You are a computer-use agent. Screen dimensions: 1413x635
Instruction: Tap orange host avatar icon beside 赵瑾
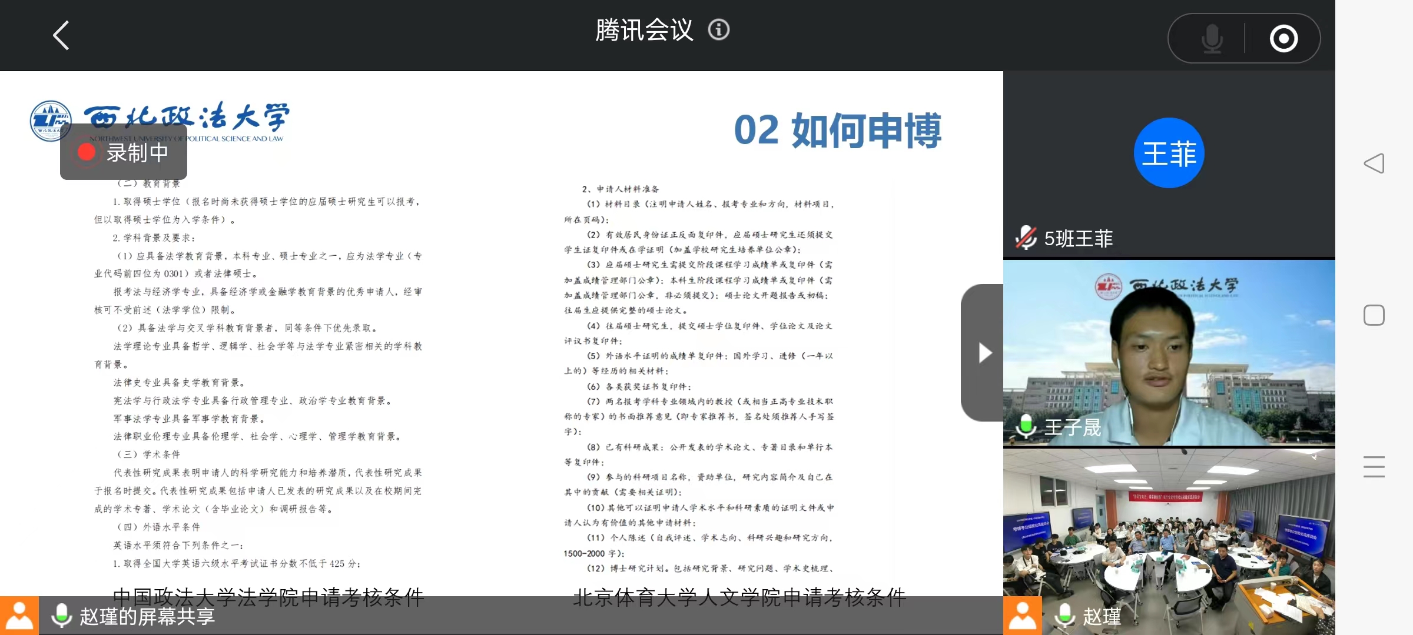coord(1023,616)
